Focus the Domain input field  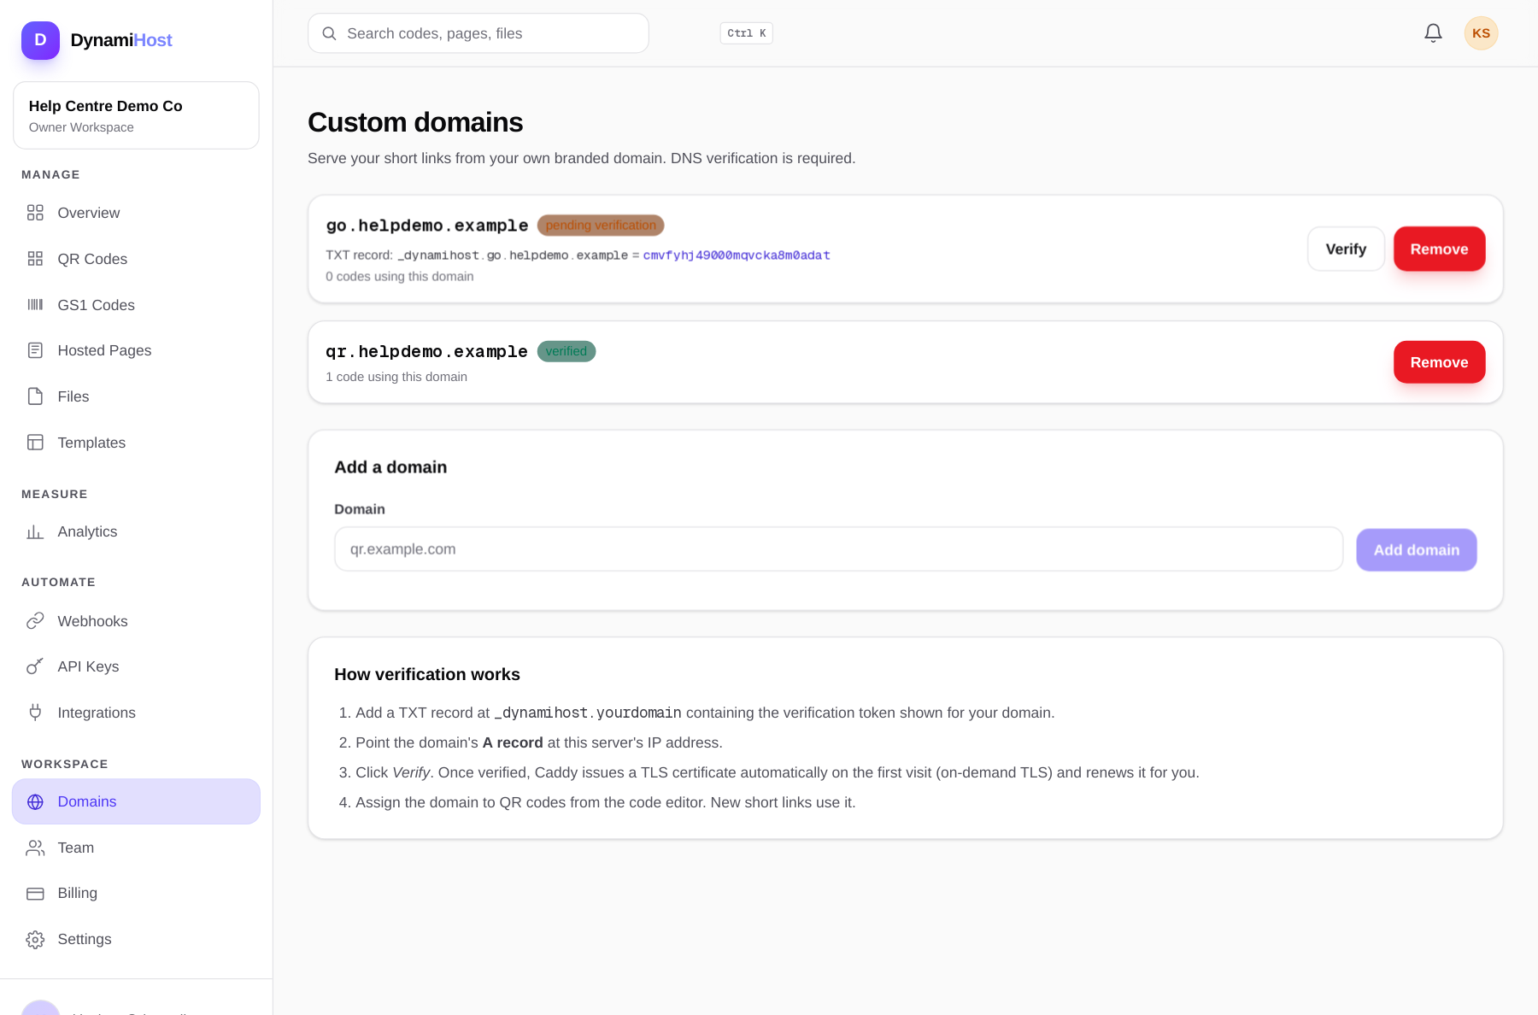[x=838, y=549]
